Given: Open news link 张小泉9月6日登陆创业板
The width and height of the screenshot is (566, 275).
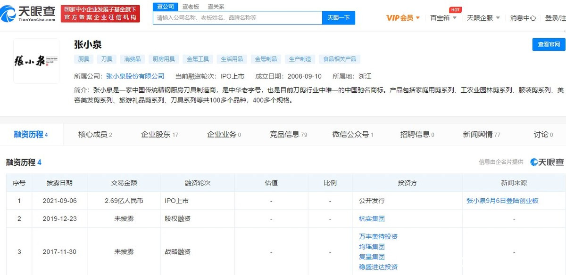Looking at the screenshot, I should 502,201.
